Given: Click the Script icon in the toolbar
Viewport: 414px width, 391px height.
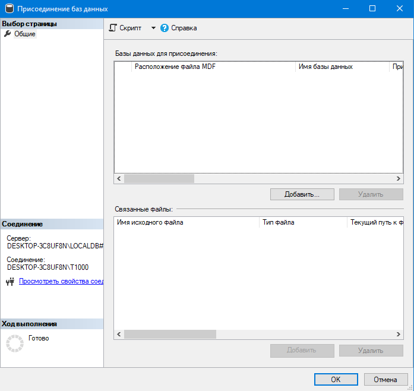Looking at the screenshot, I should coord(112,28).
